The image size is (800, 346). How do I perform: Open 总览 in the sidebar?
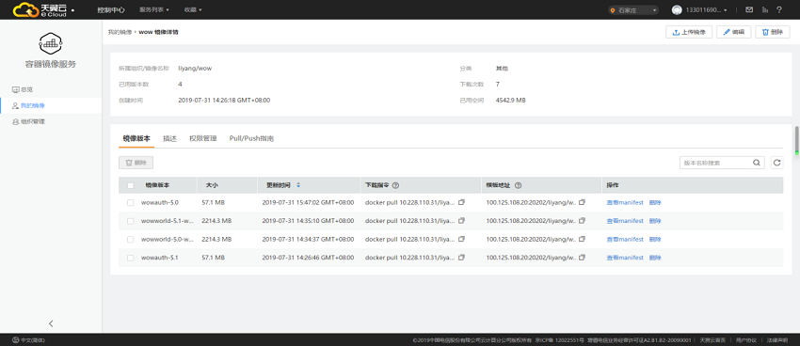coord(23,89)
